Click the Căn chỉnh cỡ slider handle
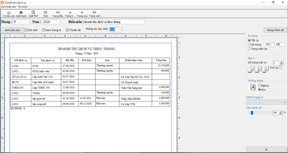The image size is (288, 153). [252, 113]
